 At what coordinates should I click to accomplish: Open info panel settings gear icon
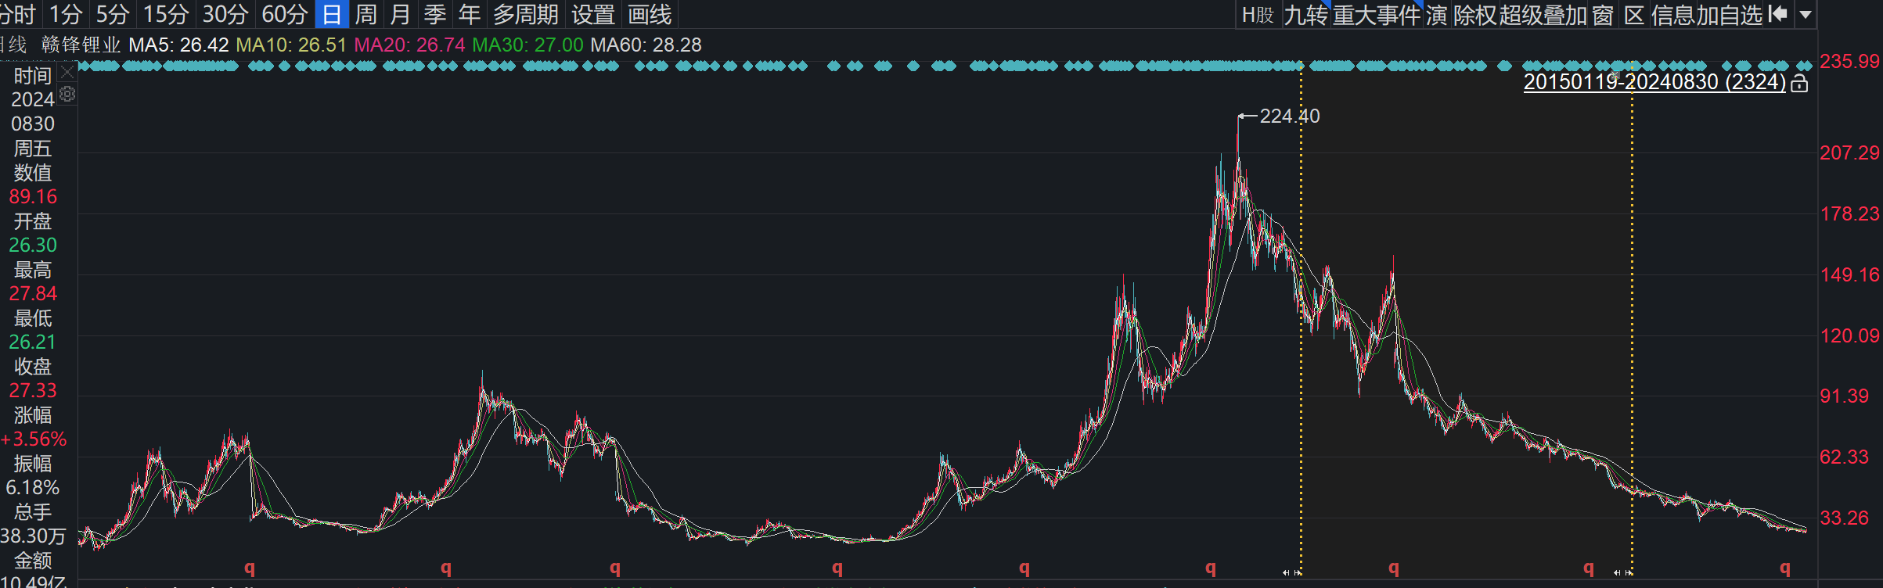point(68,95)
